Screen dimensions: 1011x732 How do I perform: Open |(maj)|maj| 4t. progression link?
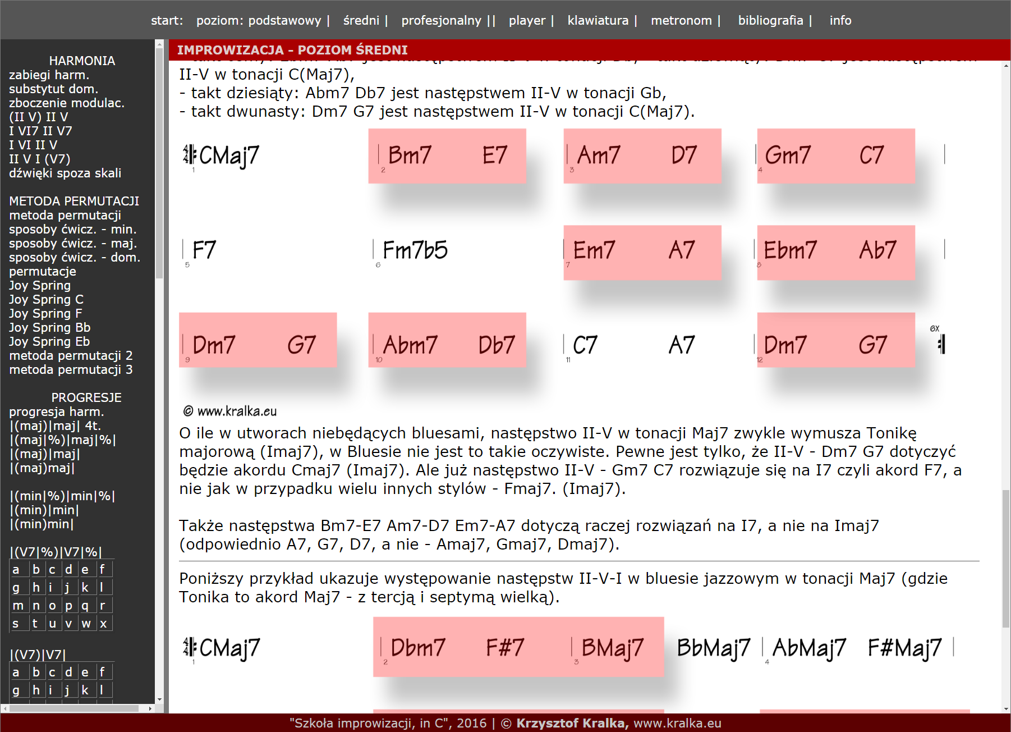point(55,426)
